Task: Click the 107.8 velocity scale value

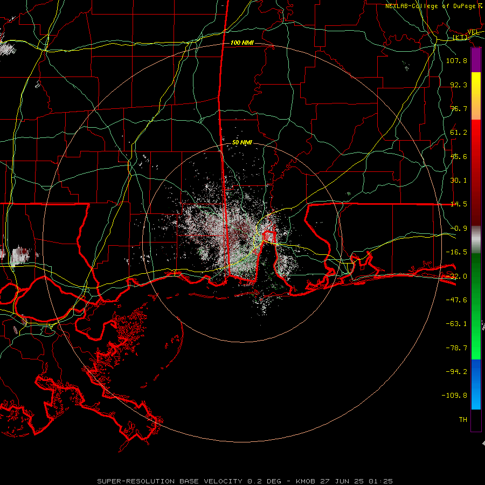Action: click(x=456, y=60)
